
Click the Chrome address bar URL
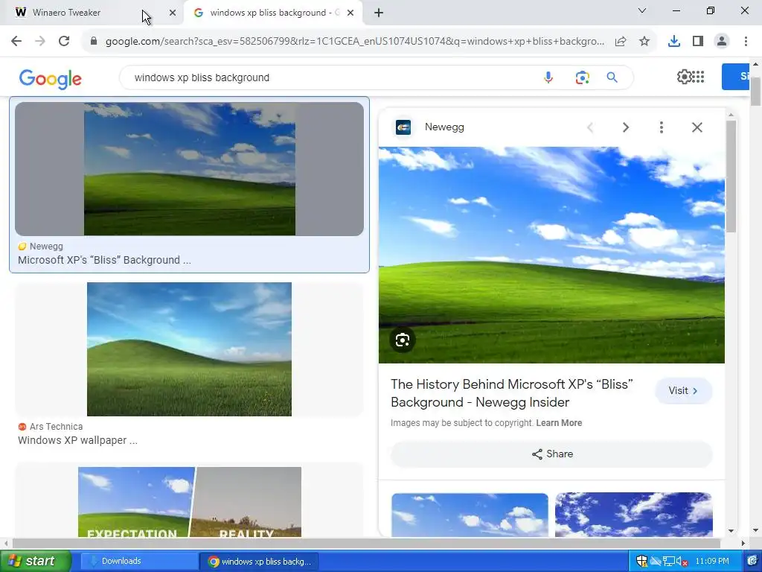click(x=355, y=42)
